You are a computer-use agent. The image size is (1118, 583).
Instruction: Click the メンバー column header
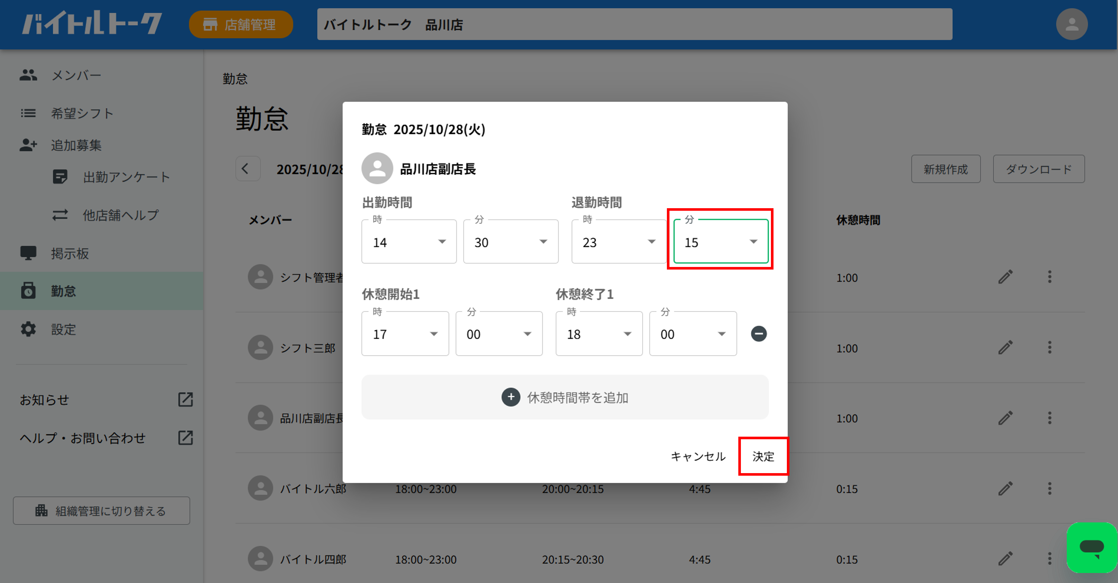pyautogui.click(x=270, y=220)
